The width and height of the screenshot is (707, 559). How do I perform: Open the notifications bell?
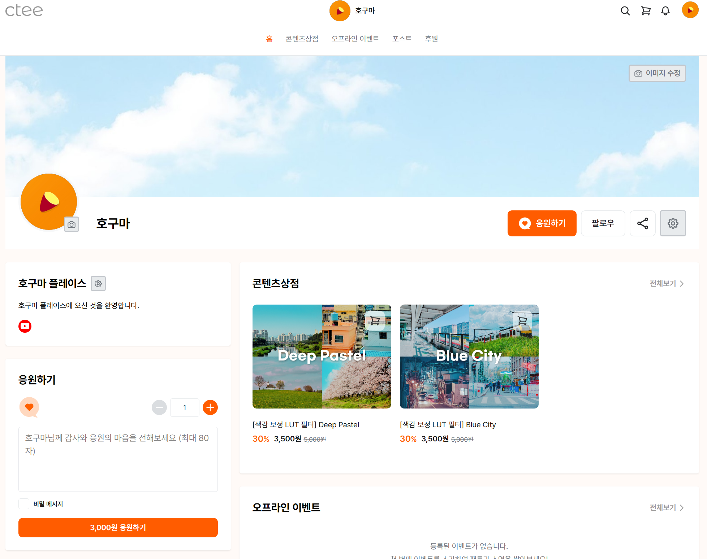[x=665, y=11]
